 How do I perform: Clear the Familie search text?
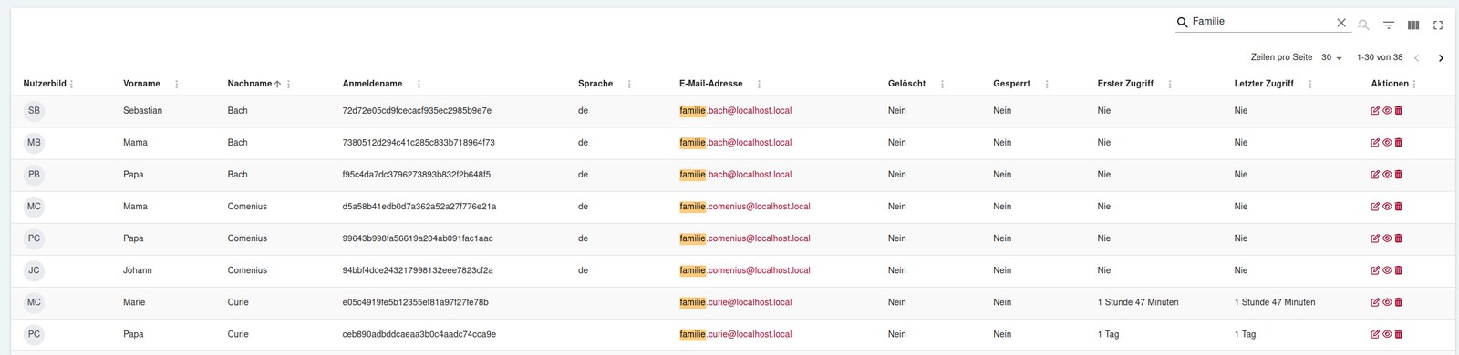point(1341,23)
